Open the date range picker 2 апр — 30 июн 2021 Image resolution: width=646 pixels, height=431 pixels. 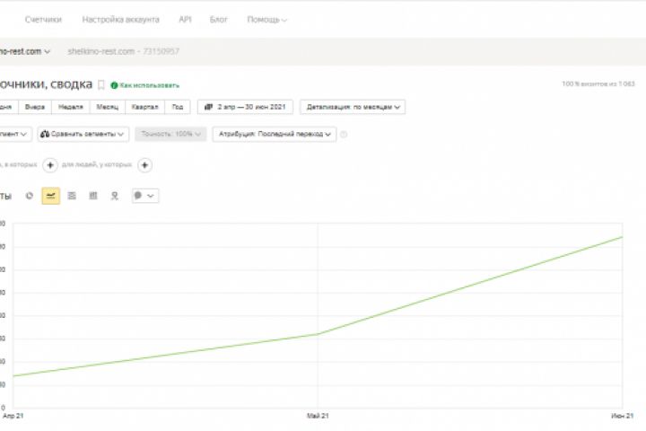pos(245,107)
